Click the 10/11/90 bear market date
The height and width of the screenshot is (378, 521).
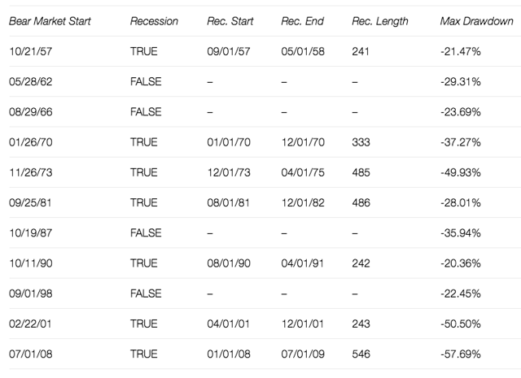click(x=31, y=263)
